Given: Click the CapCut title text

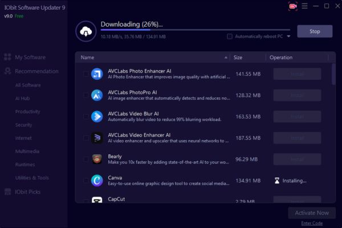Looking at the screenshot, I should pos(116,199).
